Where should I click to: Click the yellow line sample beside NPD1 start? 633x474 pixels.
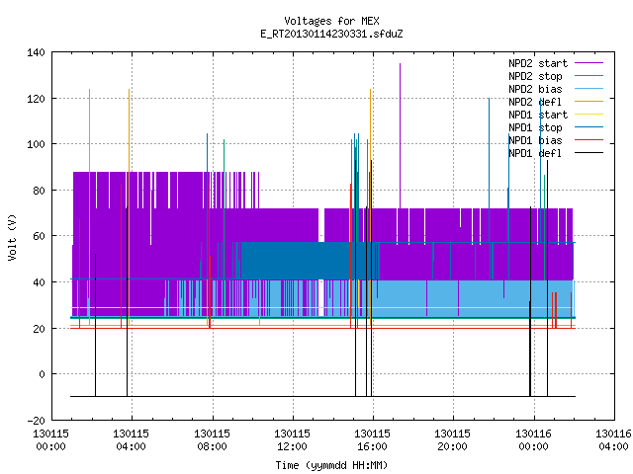(x=589, y=115)
